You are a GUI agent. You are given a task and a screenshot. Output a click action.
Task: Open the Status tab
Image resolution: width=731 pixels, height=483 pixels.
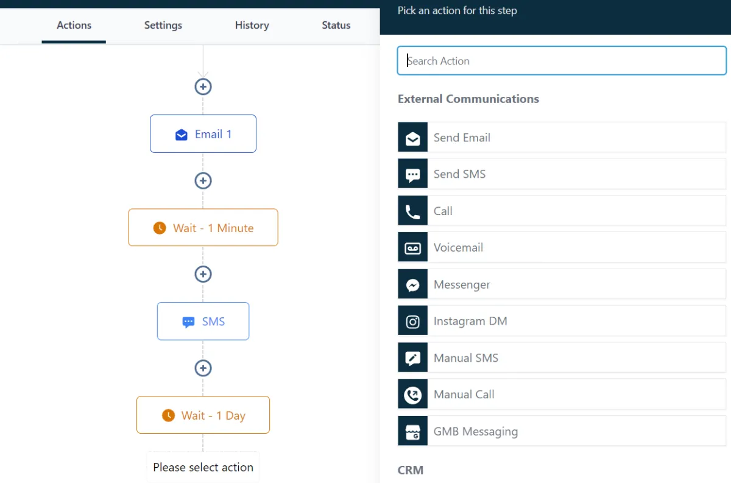(336, 26)
